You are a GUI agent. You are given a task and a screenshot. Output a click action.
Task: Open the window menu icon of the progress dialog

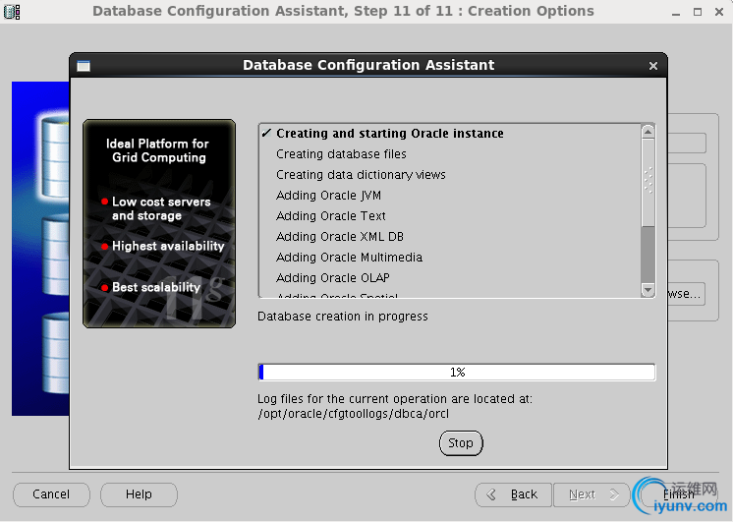coord(84,66)
